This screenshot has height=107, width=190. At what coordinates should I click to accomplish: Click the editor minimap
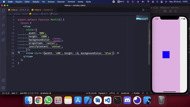tap(142, 18)
